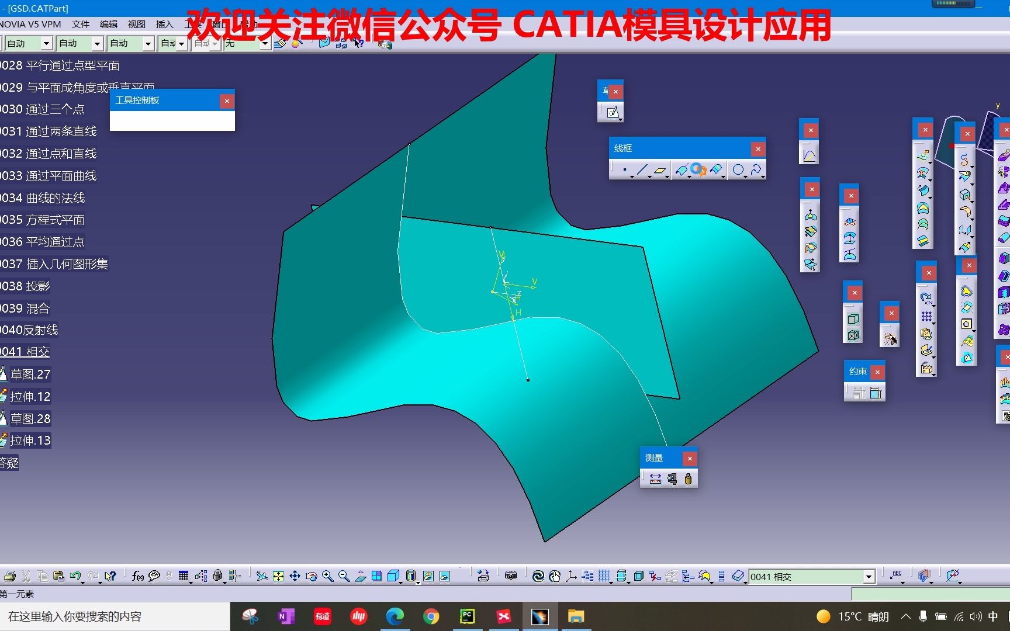The width and height of the screenshot is (1010, 631).
Task: Click the Formula f(x) icon
Action: coord(138,577)
